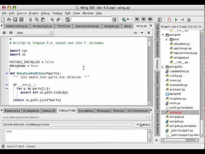Select README in project tree

point(175,94)
